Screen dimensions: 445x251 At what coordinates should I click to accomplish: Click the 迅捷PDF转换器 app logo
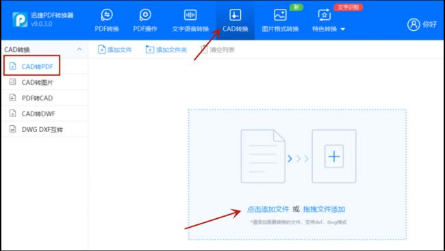[x=20, y=20]
